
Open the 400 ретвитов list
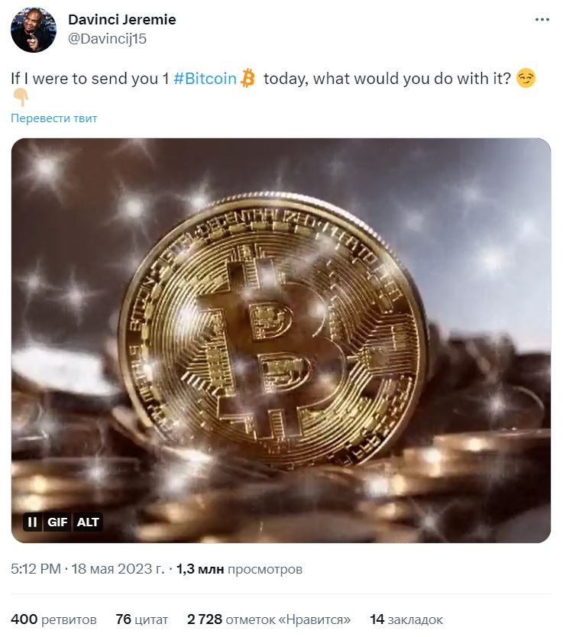(53, 619)
